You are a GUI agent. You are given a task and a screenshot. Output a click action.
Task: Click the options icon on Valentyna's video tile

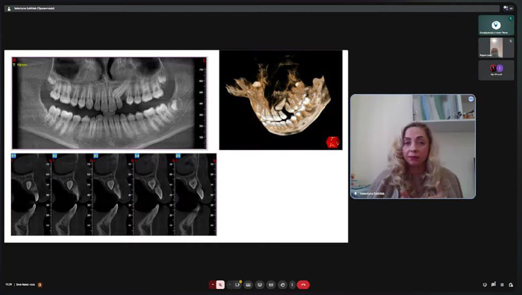(x=470, y=99)
